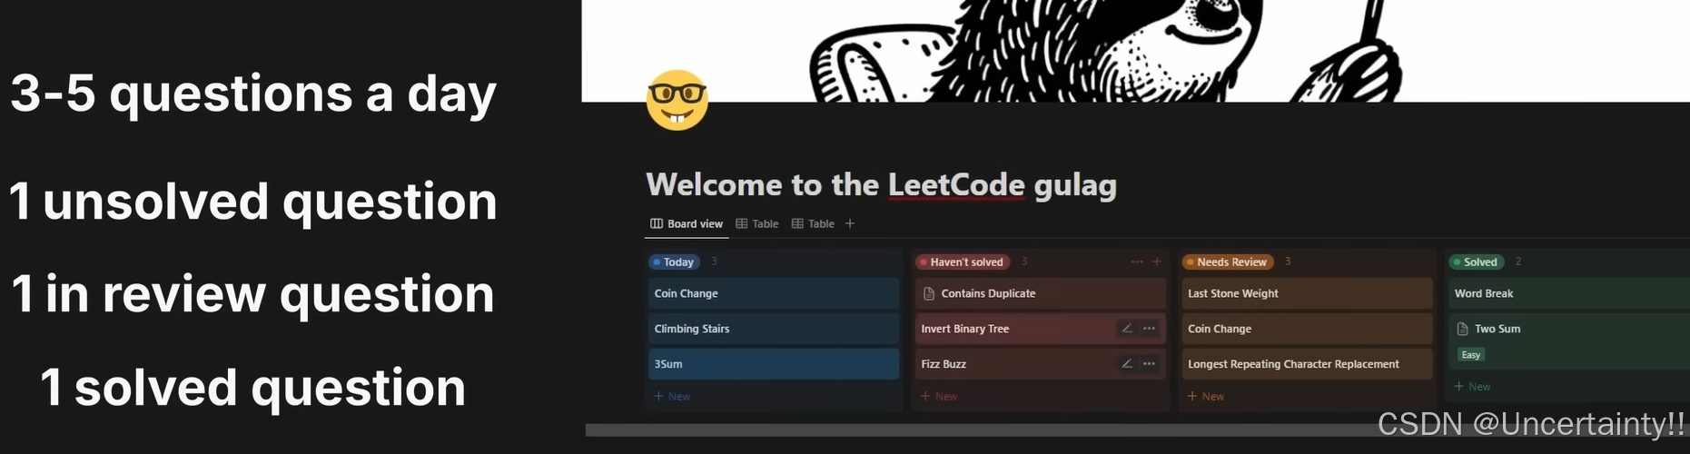The width and height of the screenshot is (1690, 454).
Task: Open Coin Change card in Needs Review
Action: pyautogui.click(x=1307, y=329)
